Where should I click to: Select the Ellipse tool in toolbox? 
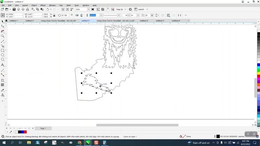point(2,55)
